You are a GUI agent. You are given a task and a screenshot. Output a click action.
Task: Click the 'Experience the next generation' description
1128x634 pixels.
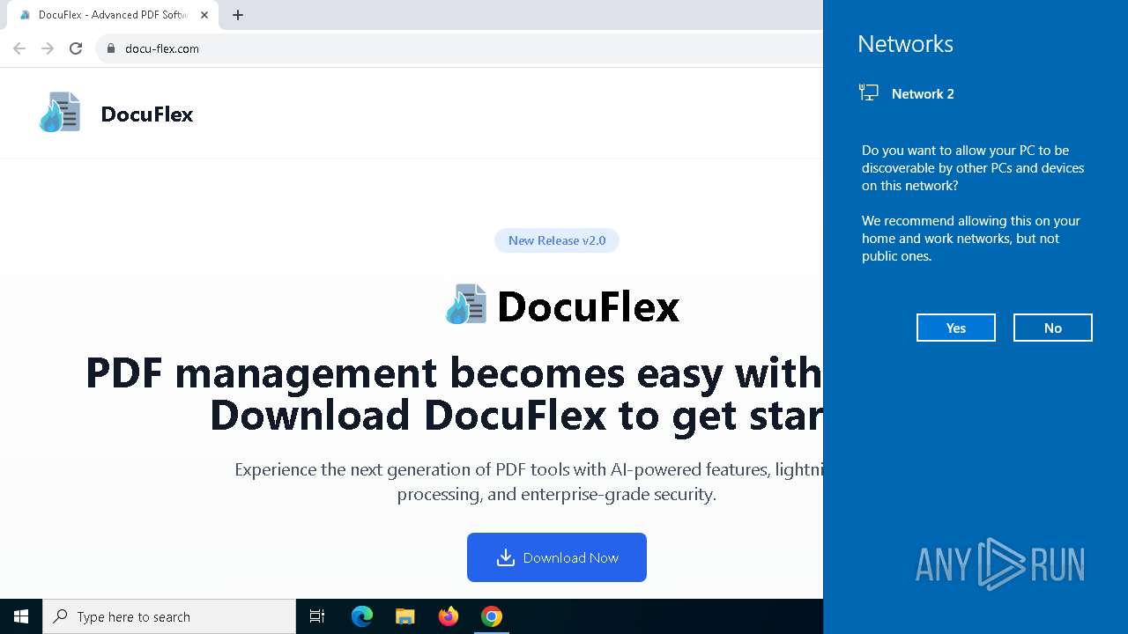(x=529, y=482)
